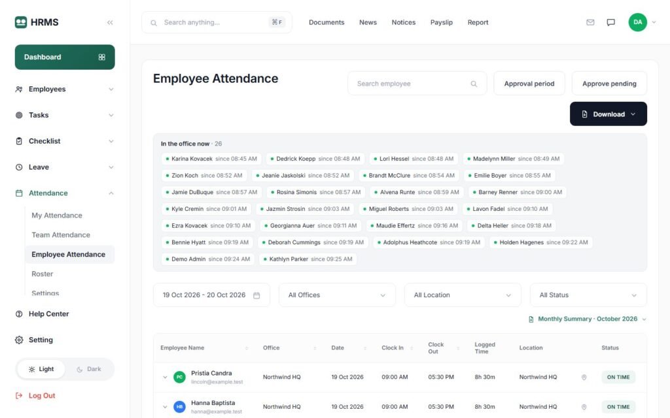The height and width of the screenshot is (418, 670).
Task: Sort by Office column arrows
Action: point(315,348)
